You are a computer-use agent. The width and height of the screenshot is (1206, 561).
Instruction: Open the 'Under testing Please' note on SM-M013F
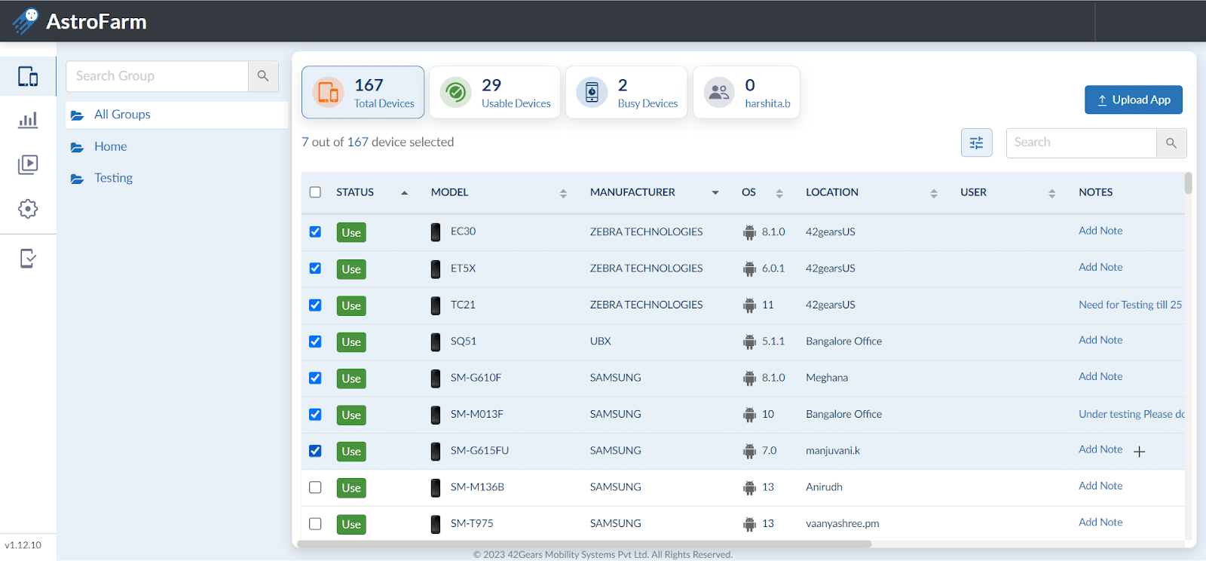point(1131,414)
